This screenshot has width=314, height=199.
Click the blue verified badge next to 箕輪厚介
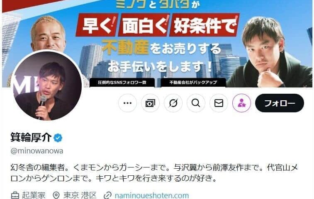pos(58,138)
